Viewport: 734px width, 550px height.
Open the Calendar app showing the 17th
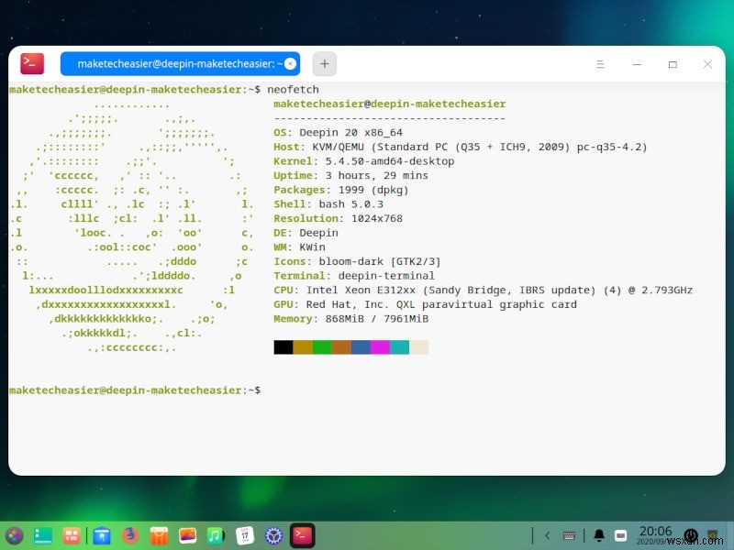pos(245,534)
